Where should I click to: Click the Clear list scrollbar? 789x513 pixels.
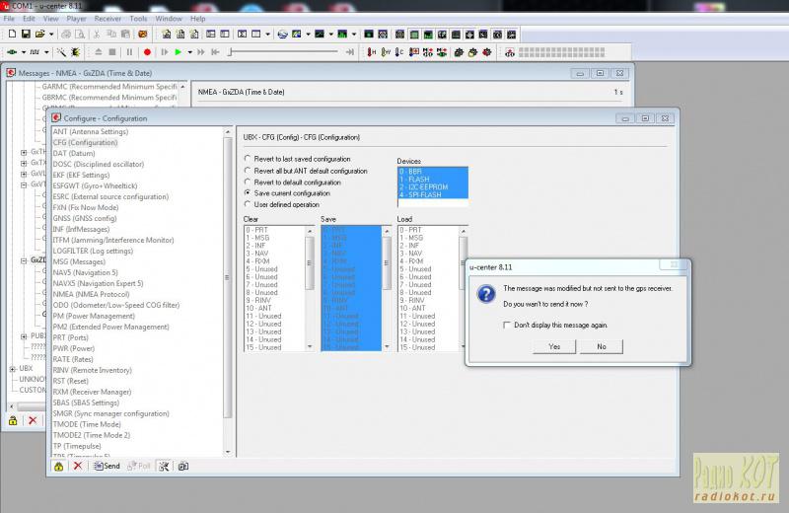coord(310,288)
